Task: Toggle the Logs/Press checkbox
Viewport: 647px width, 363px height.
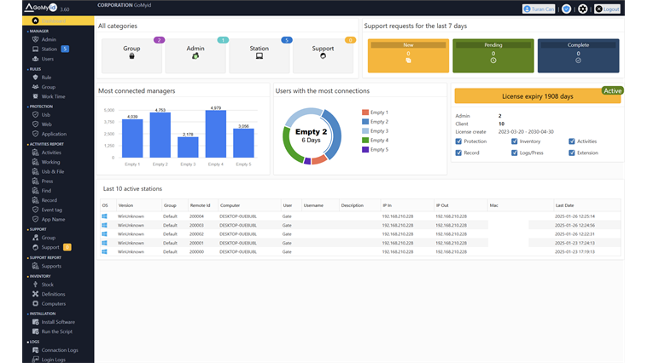Action: [x=515, y=153]
